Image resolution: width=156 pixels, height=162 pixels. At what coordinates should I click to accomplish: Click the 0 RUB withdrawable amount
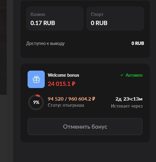(138, 43)
